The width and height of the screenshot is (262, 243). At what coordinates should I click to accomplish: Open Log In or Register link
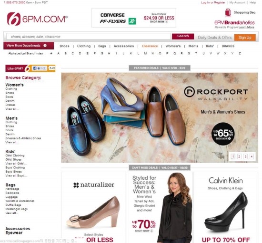[213, 2]
